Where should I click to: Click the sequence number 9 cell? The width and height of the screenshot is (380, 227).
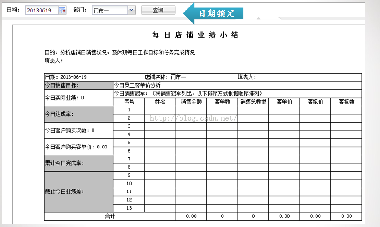[129, 175]
